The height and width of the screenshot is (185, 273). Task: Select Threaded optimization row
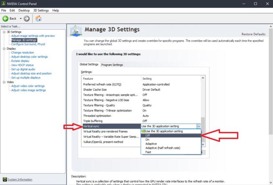point(141,116)
